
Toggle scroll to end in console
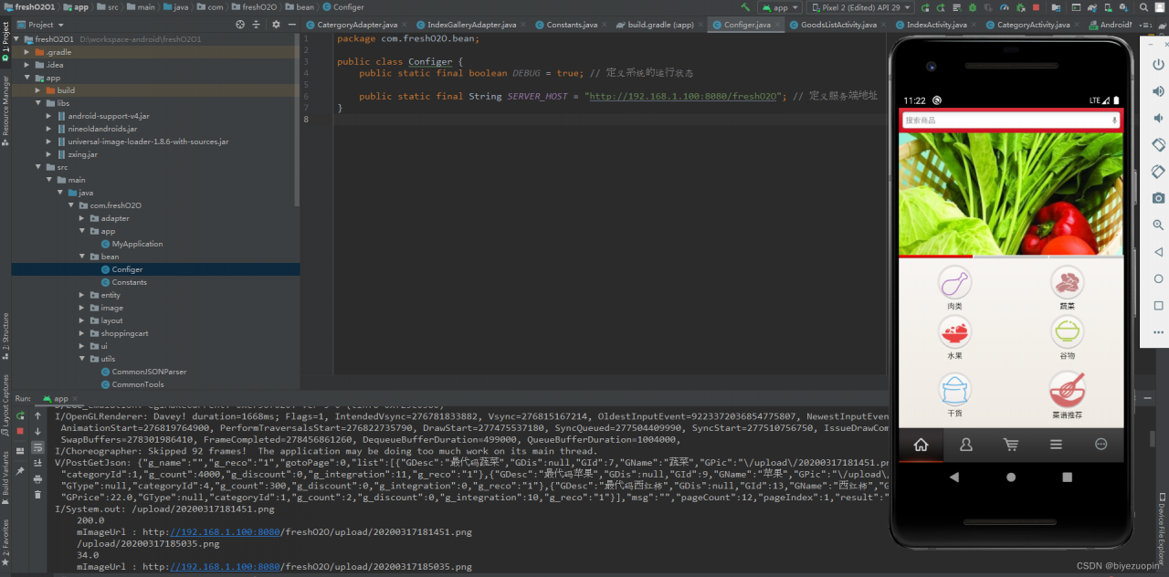pyautogui.click(x=37, y=463)
